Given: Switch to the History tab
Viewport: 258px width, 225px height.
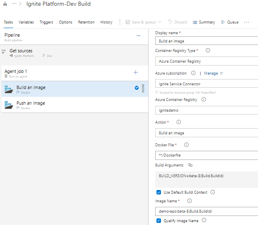Looking at the screenshot, I should (x=106, y=22).
